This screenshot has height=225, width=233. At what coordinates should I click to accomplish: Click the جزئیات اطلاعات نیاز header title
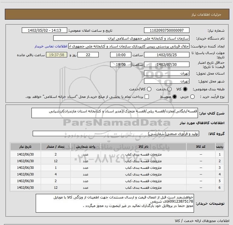pos(206,14)
